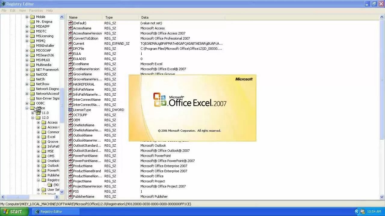Click the Office Excel 2007 splash screen
Viewport: 385px width, 216px height.
click(x=192, y=108)
